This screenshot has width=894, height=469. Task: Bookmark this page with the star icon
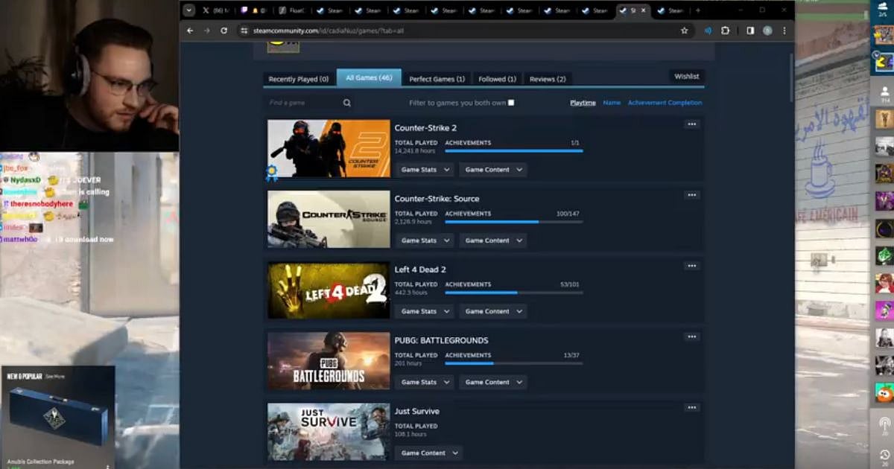point(684,31)
